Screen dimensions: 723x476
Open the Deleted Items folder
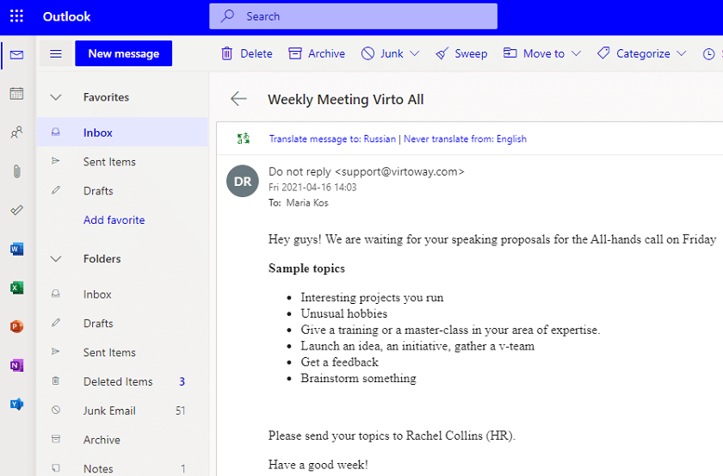(x=122, y=381)
